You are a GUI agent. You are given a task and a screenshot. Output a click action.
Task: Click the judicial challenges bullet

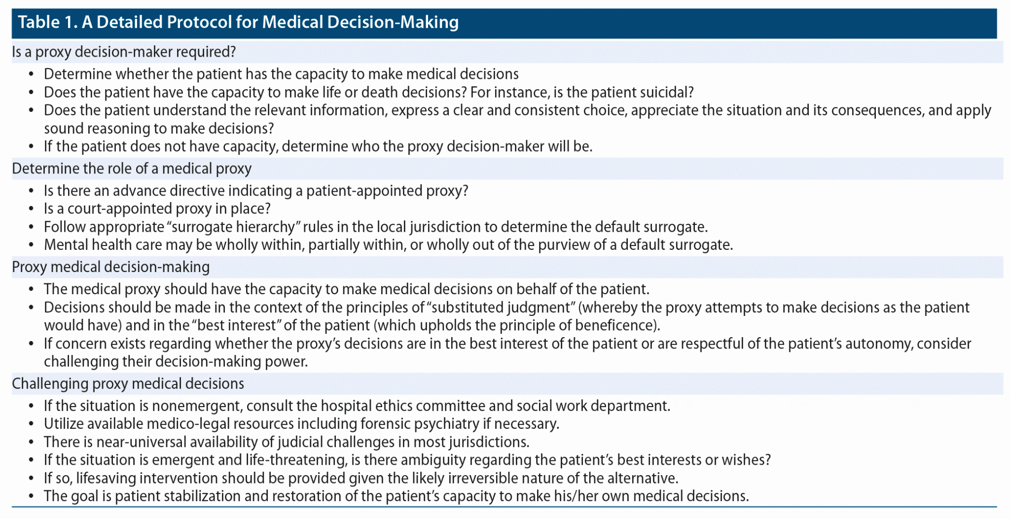pos(286,442)
